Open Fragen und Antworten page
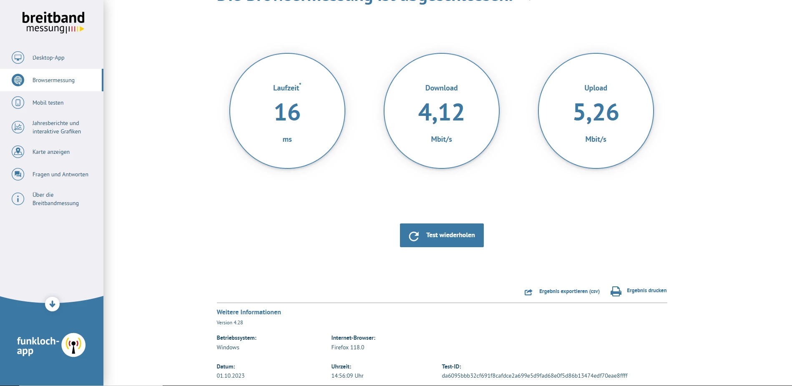Screen dimensions: 792x386 [x=60, y=174]
